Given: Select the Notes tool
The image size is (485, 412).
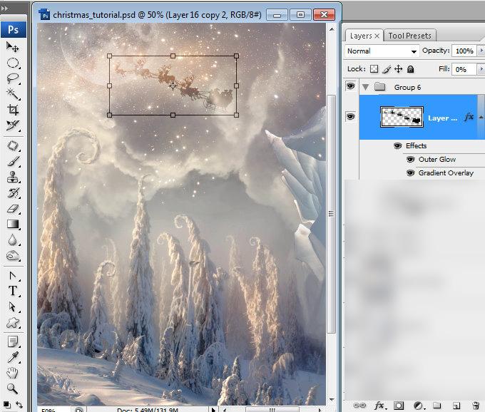Looking at the screenshot, I should click(12, 342).
